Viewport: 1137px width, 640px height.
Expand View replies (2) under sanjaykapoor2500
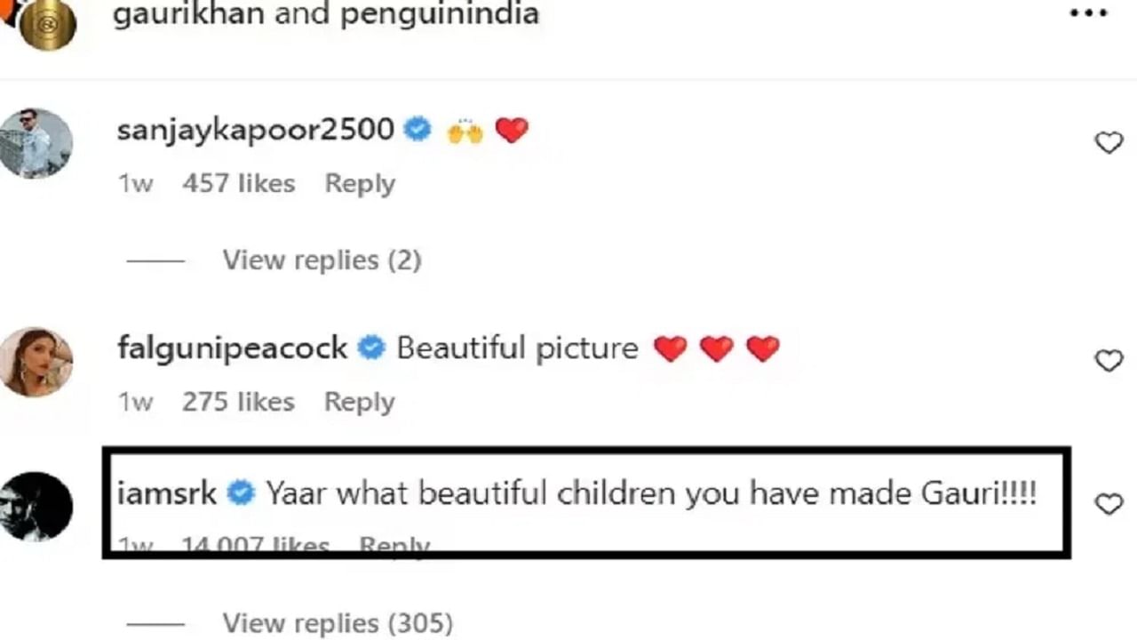tap(321, 260)
